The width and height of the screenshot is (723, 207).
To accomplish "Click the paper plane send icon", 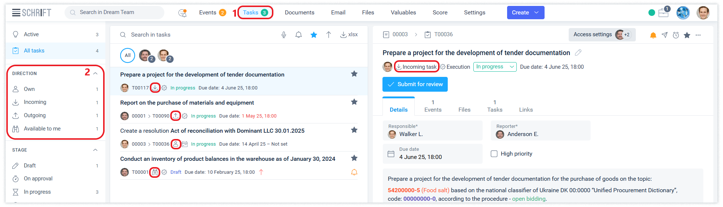I will 665,35.
